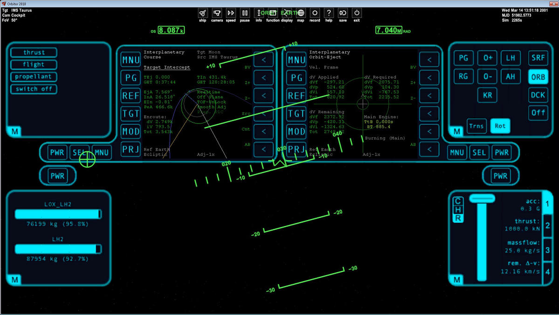Click PG page button on the Orbit-Eject MFD
The height and width of the screenshot is (315, 559).
[x=297, y=77]
